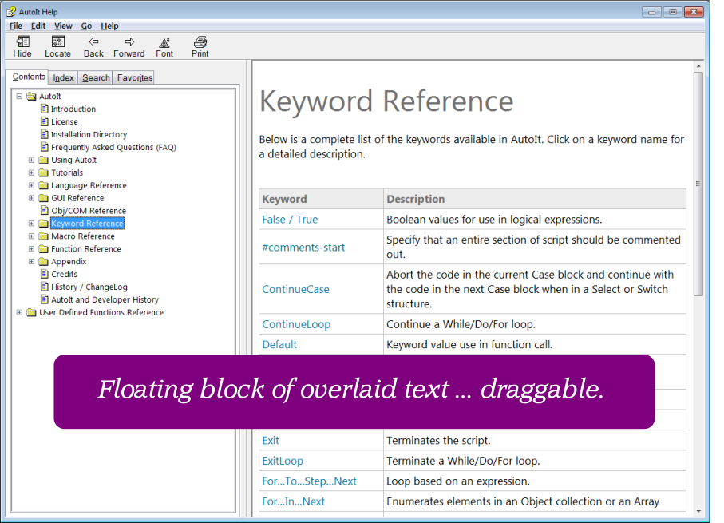
Task: Open the ContinueCase keyword link
Action: tap(295, 290)
